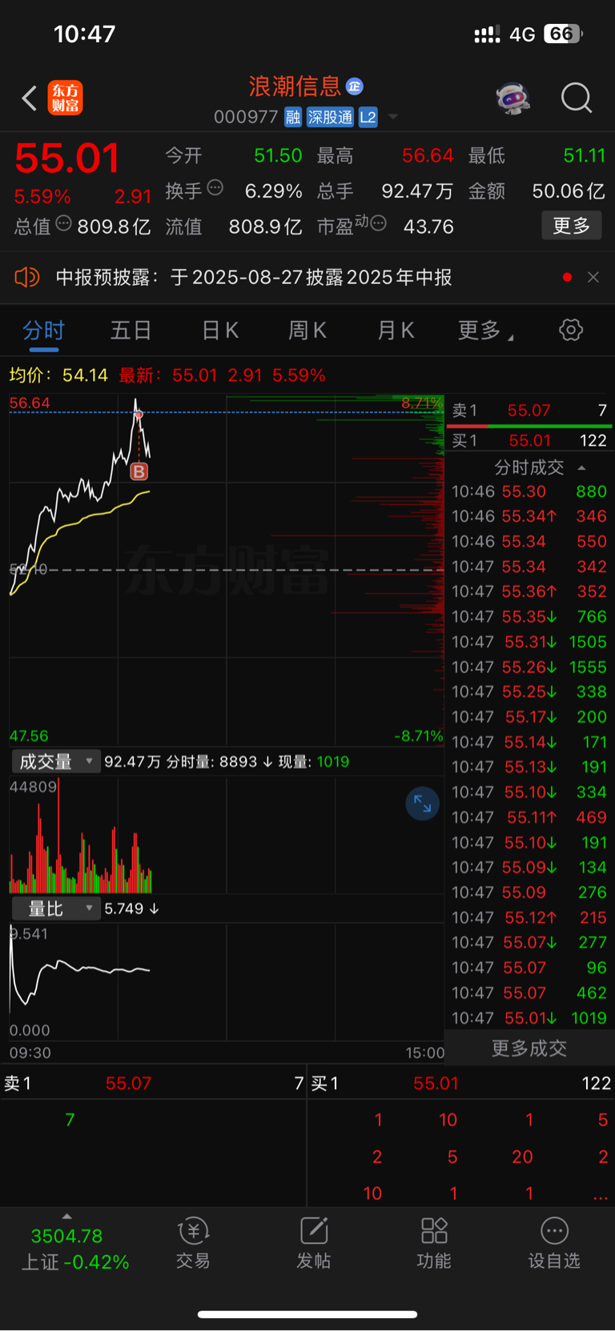Image resolution: width=615 pixels, height=1331 pixels.
Task: Switch to the 日K tab
Action: 220,330
